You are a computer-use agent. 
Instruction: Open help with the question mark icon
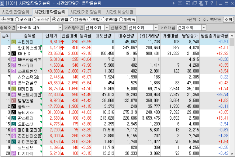[212, 3]
